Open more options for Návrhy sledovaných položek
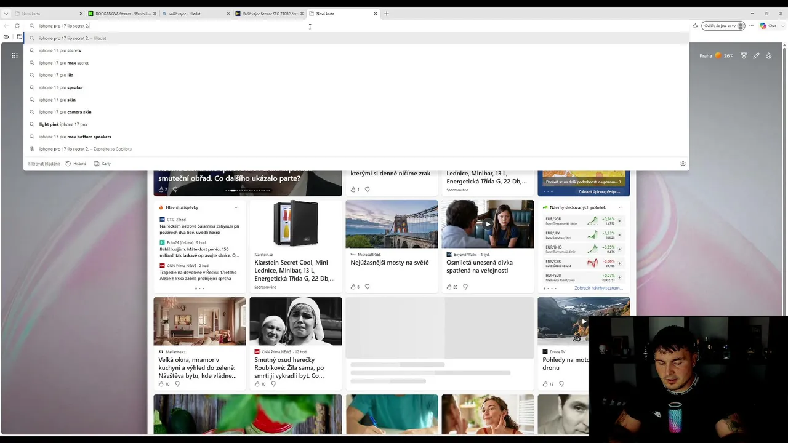This screenshot has width=788, height=443. click(x=621, y=207)
